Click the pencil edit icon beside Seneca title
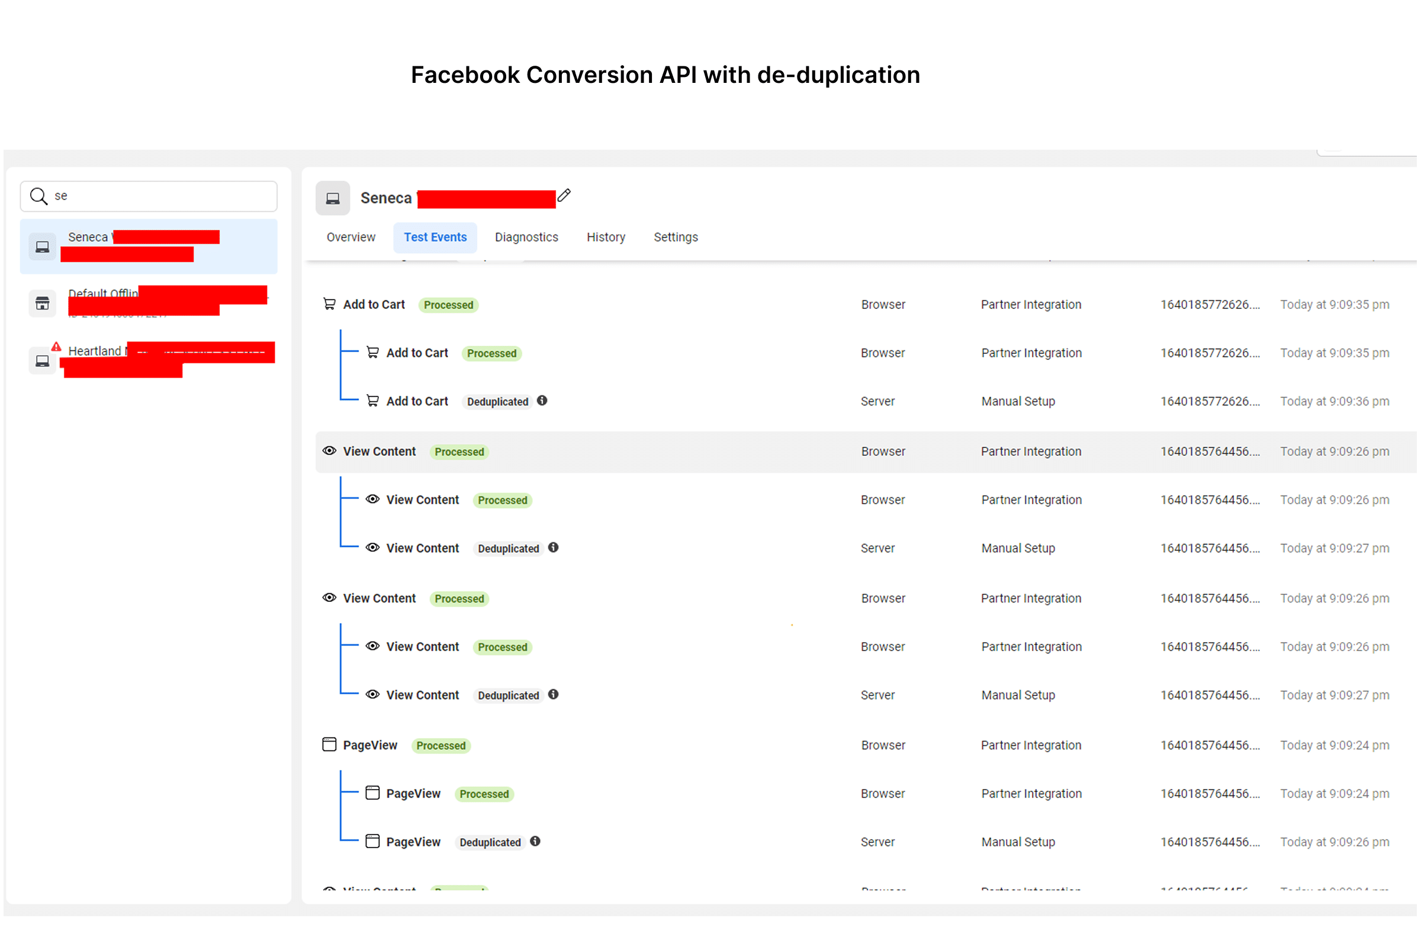The width and height of the screenshot is (1421, 947). tap(565, 196)
